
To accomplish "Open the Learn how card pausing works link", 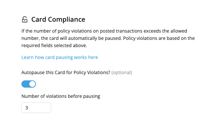I will [60, 57].
